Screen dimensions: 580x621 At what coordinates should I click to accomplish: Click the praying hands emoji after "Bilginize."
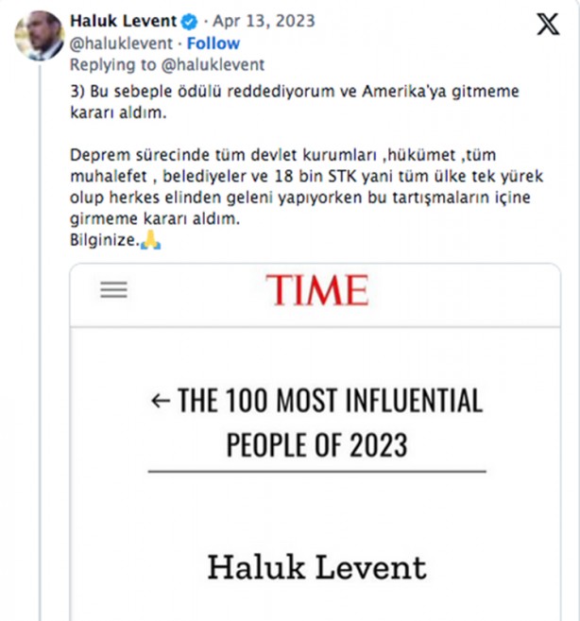150,241
